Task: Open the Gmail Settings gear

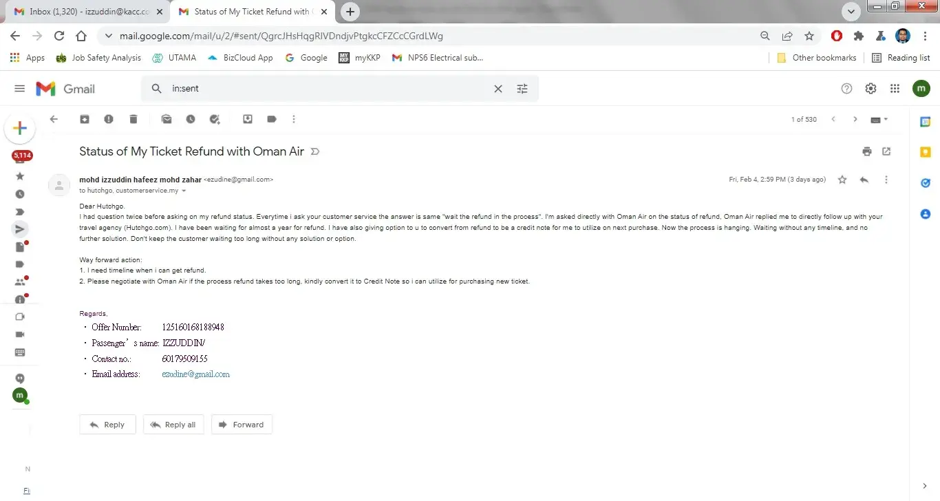Action: point(870,88)
